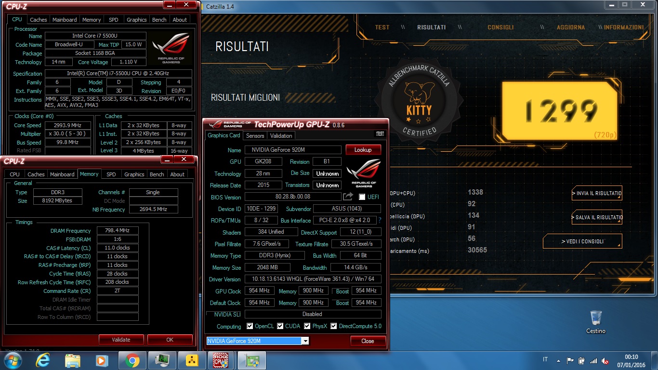
Task: Open Windows Explorer folder taskbar icon
Action: point(73,360)
